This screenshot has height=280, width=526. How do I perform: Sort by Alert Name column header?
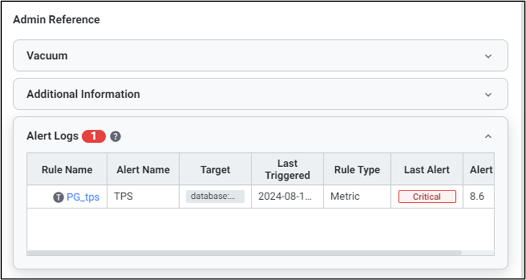tap(143, 169)
